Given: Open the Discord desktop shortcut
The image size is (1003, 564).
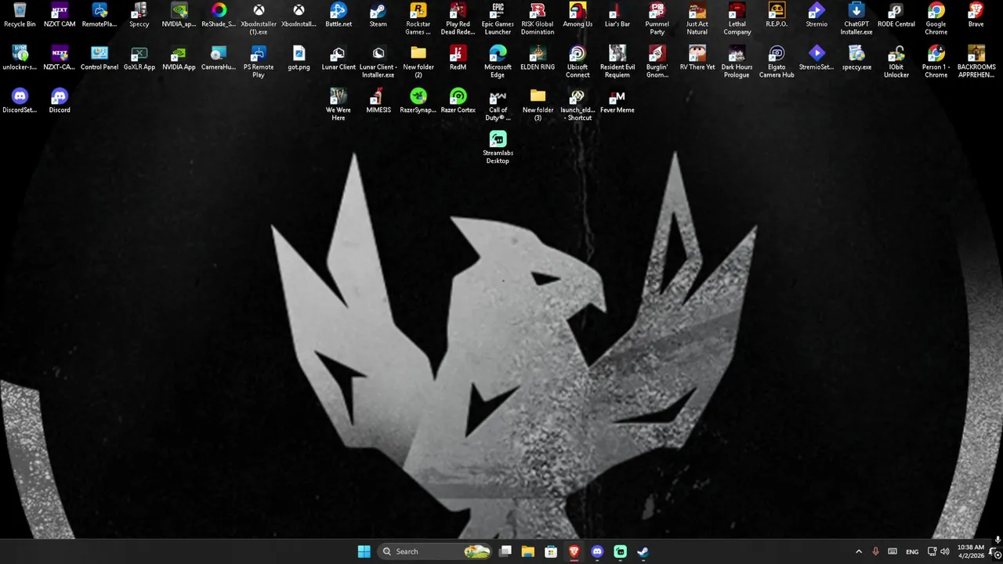Looking at the screenshot, I should point(60,101).
